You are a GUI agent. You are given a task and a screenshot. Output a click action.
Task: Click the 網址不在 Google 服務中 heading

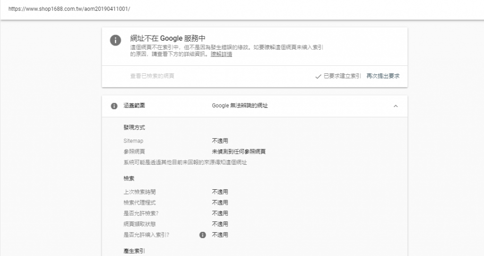point(168,38)
